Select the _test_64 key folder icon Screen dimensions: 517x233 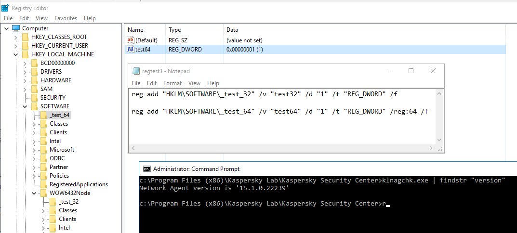point(44,115)
